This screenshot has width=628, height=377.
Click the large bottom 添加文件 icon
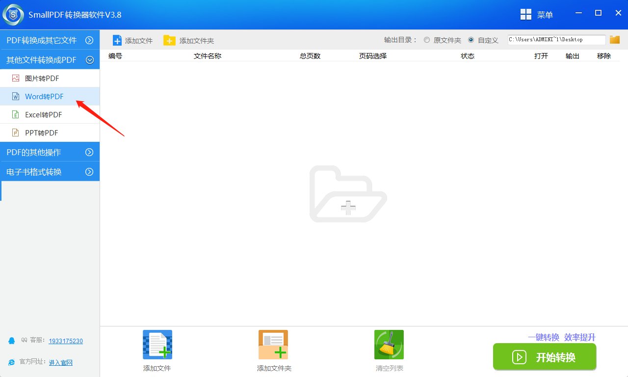(x=157, y=345)
